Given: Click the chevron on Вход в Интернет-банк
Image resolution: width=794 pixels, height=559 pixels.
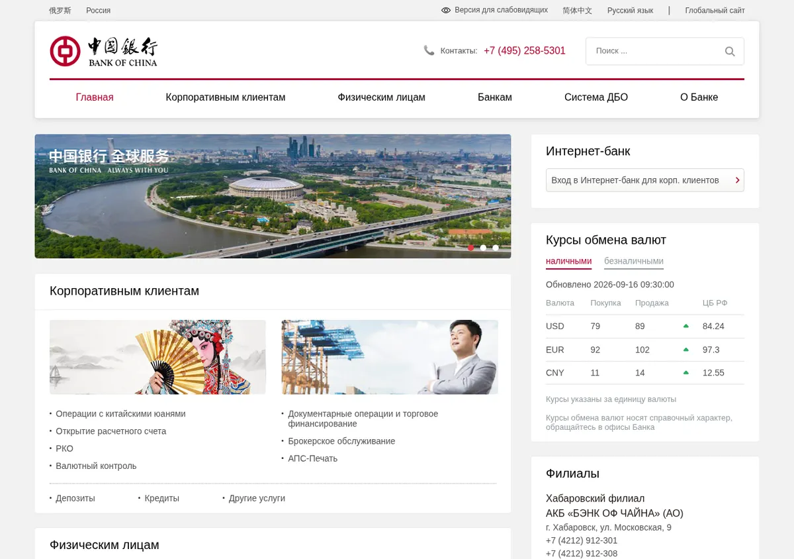Looking at the screenshot, I should click(737, 180).
